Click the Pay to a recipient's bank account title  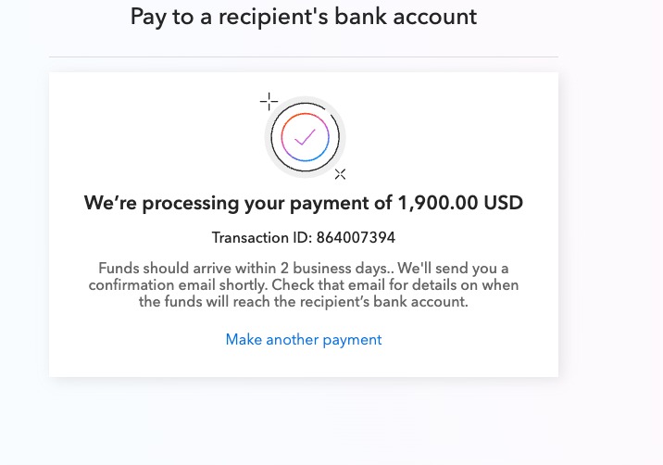click(x=304, y=18)
